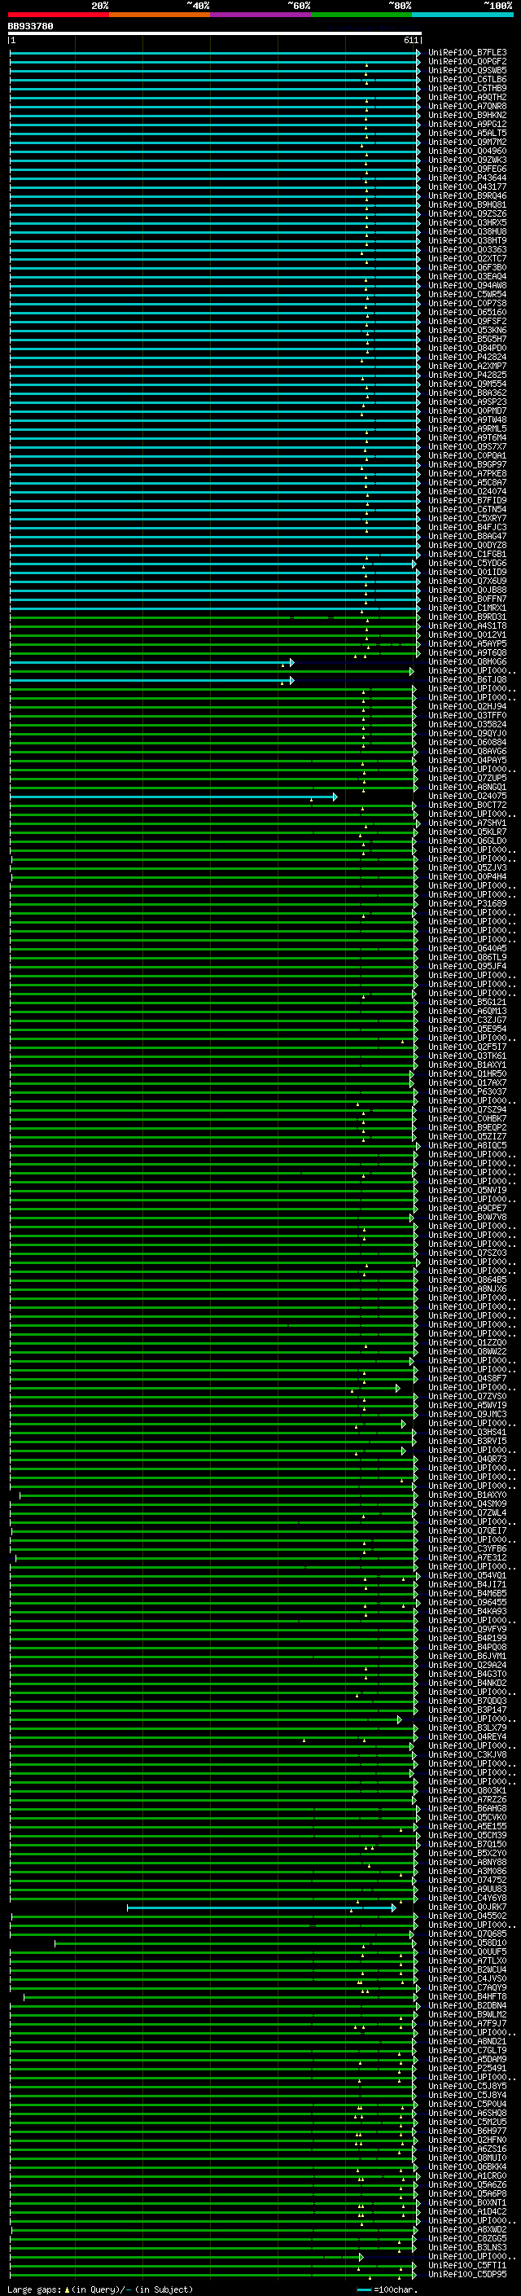Click the purple ~60% identity legend segment
This screenshot has height=2296, width=521.
[x=261, y=15]
